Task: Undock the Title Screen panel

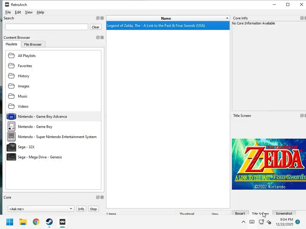Action: coord(302,116)
